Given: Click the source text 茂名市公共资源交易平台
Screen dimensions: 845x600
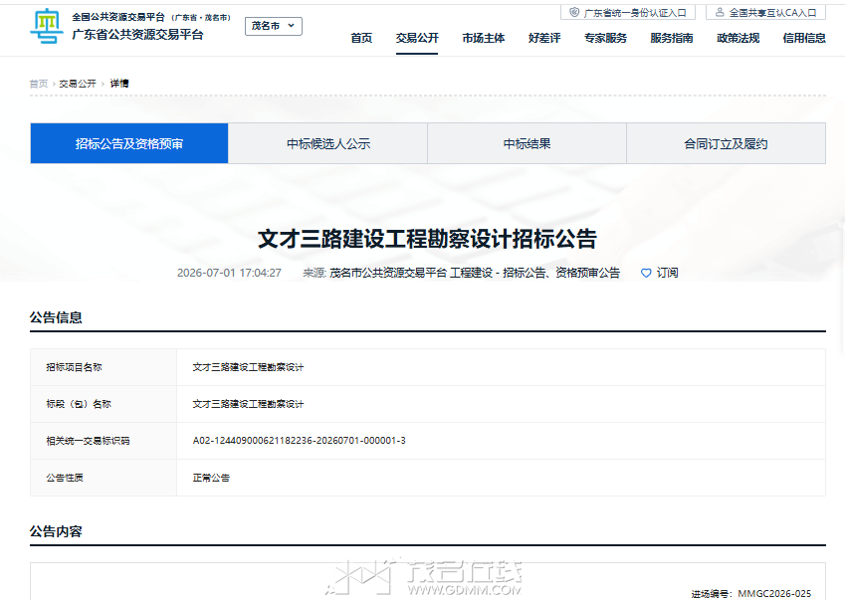Looking at the screenshot, I should 388,273.
